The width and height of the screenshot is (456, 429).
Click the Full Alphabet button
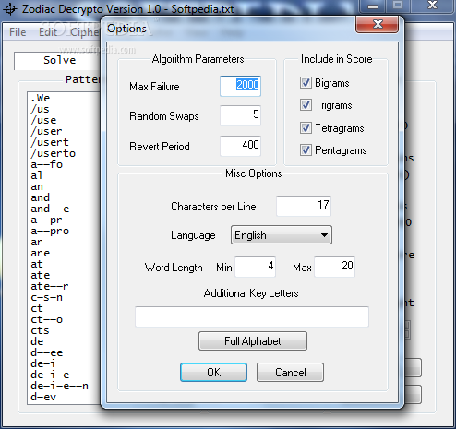[x=253, y=341]
